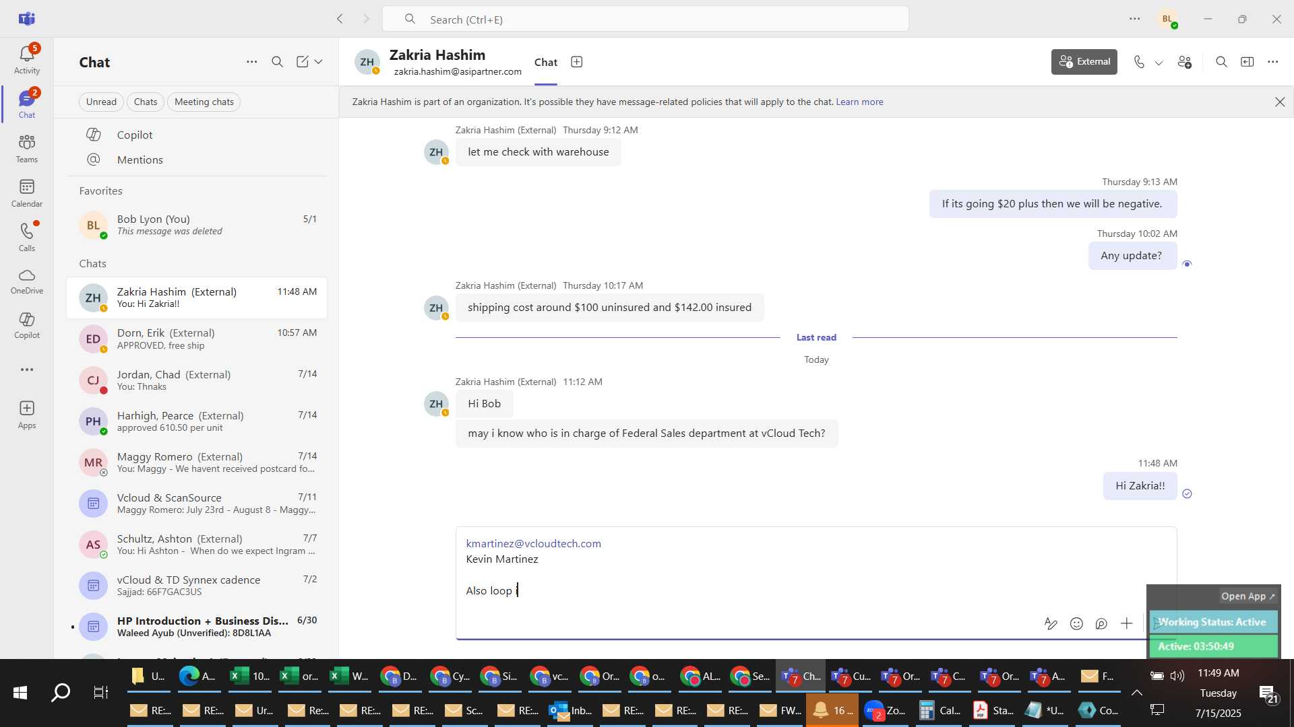
Task: Collapse the Favorites section
Action: coord(100,191)
